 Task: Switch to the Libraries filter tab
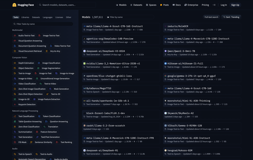25,17
